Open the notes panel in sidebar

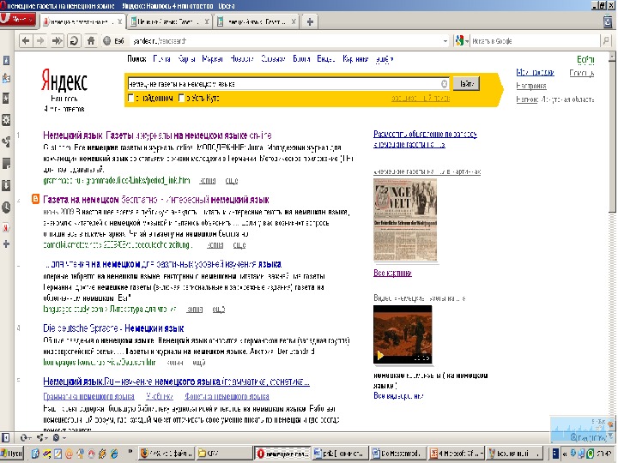pos(6,163)
